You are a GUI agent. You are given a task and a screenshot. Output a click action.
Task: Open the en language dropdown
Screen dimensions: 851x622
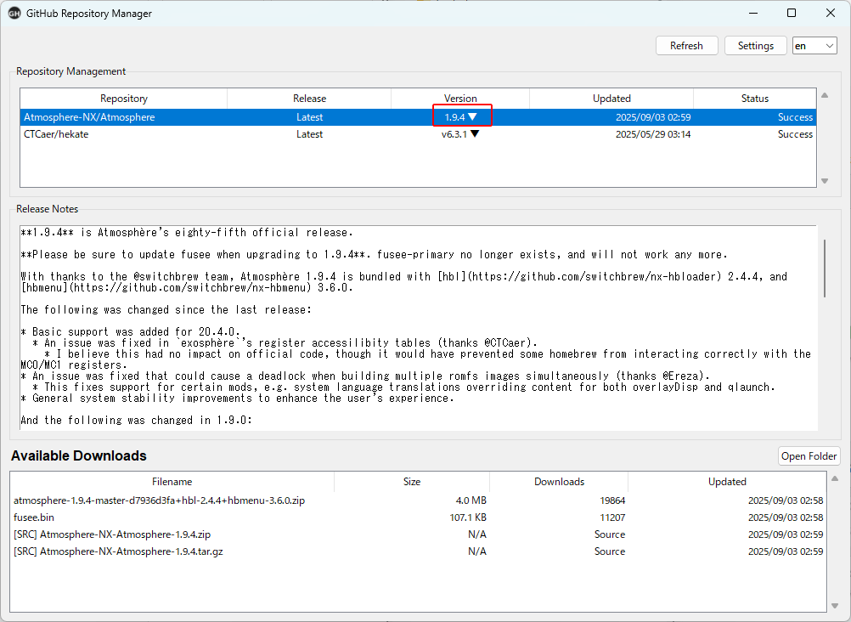point(814,46)
